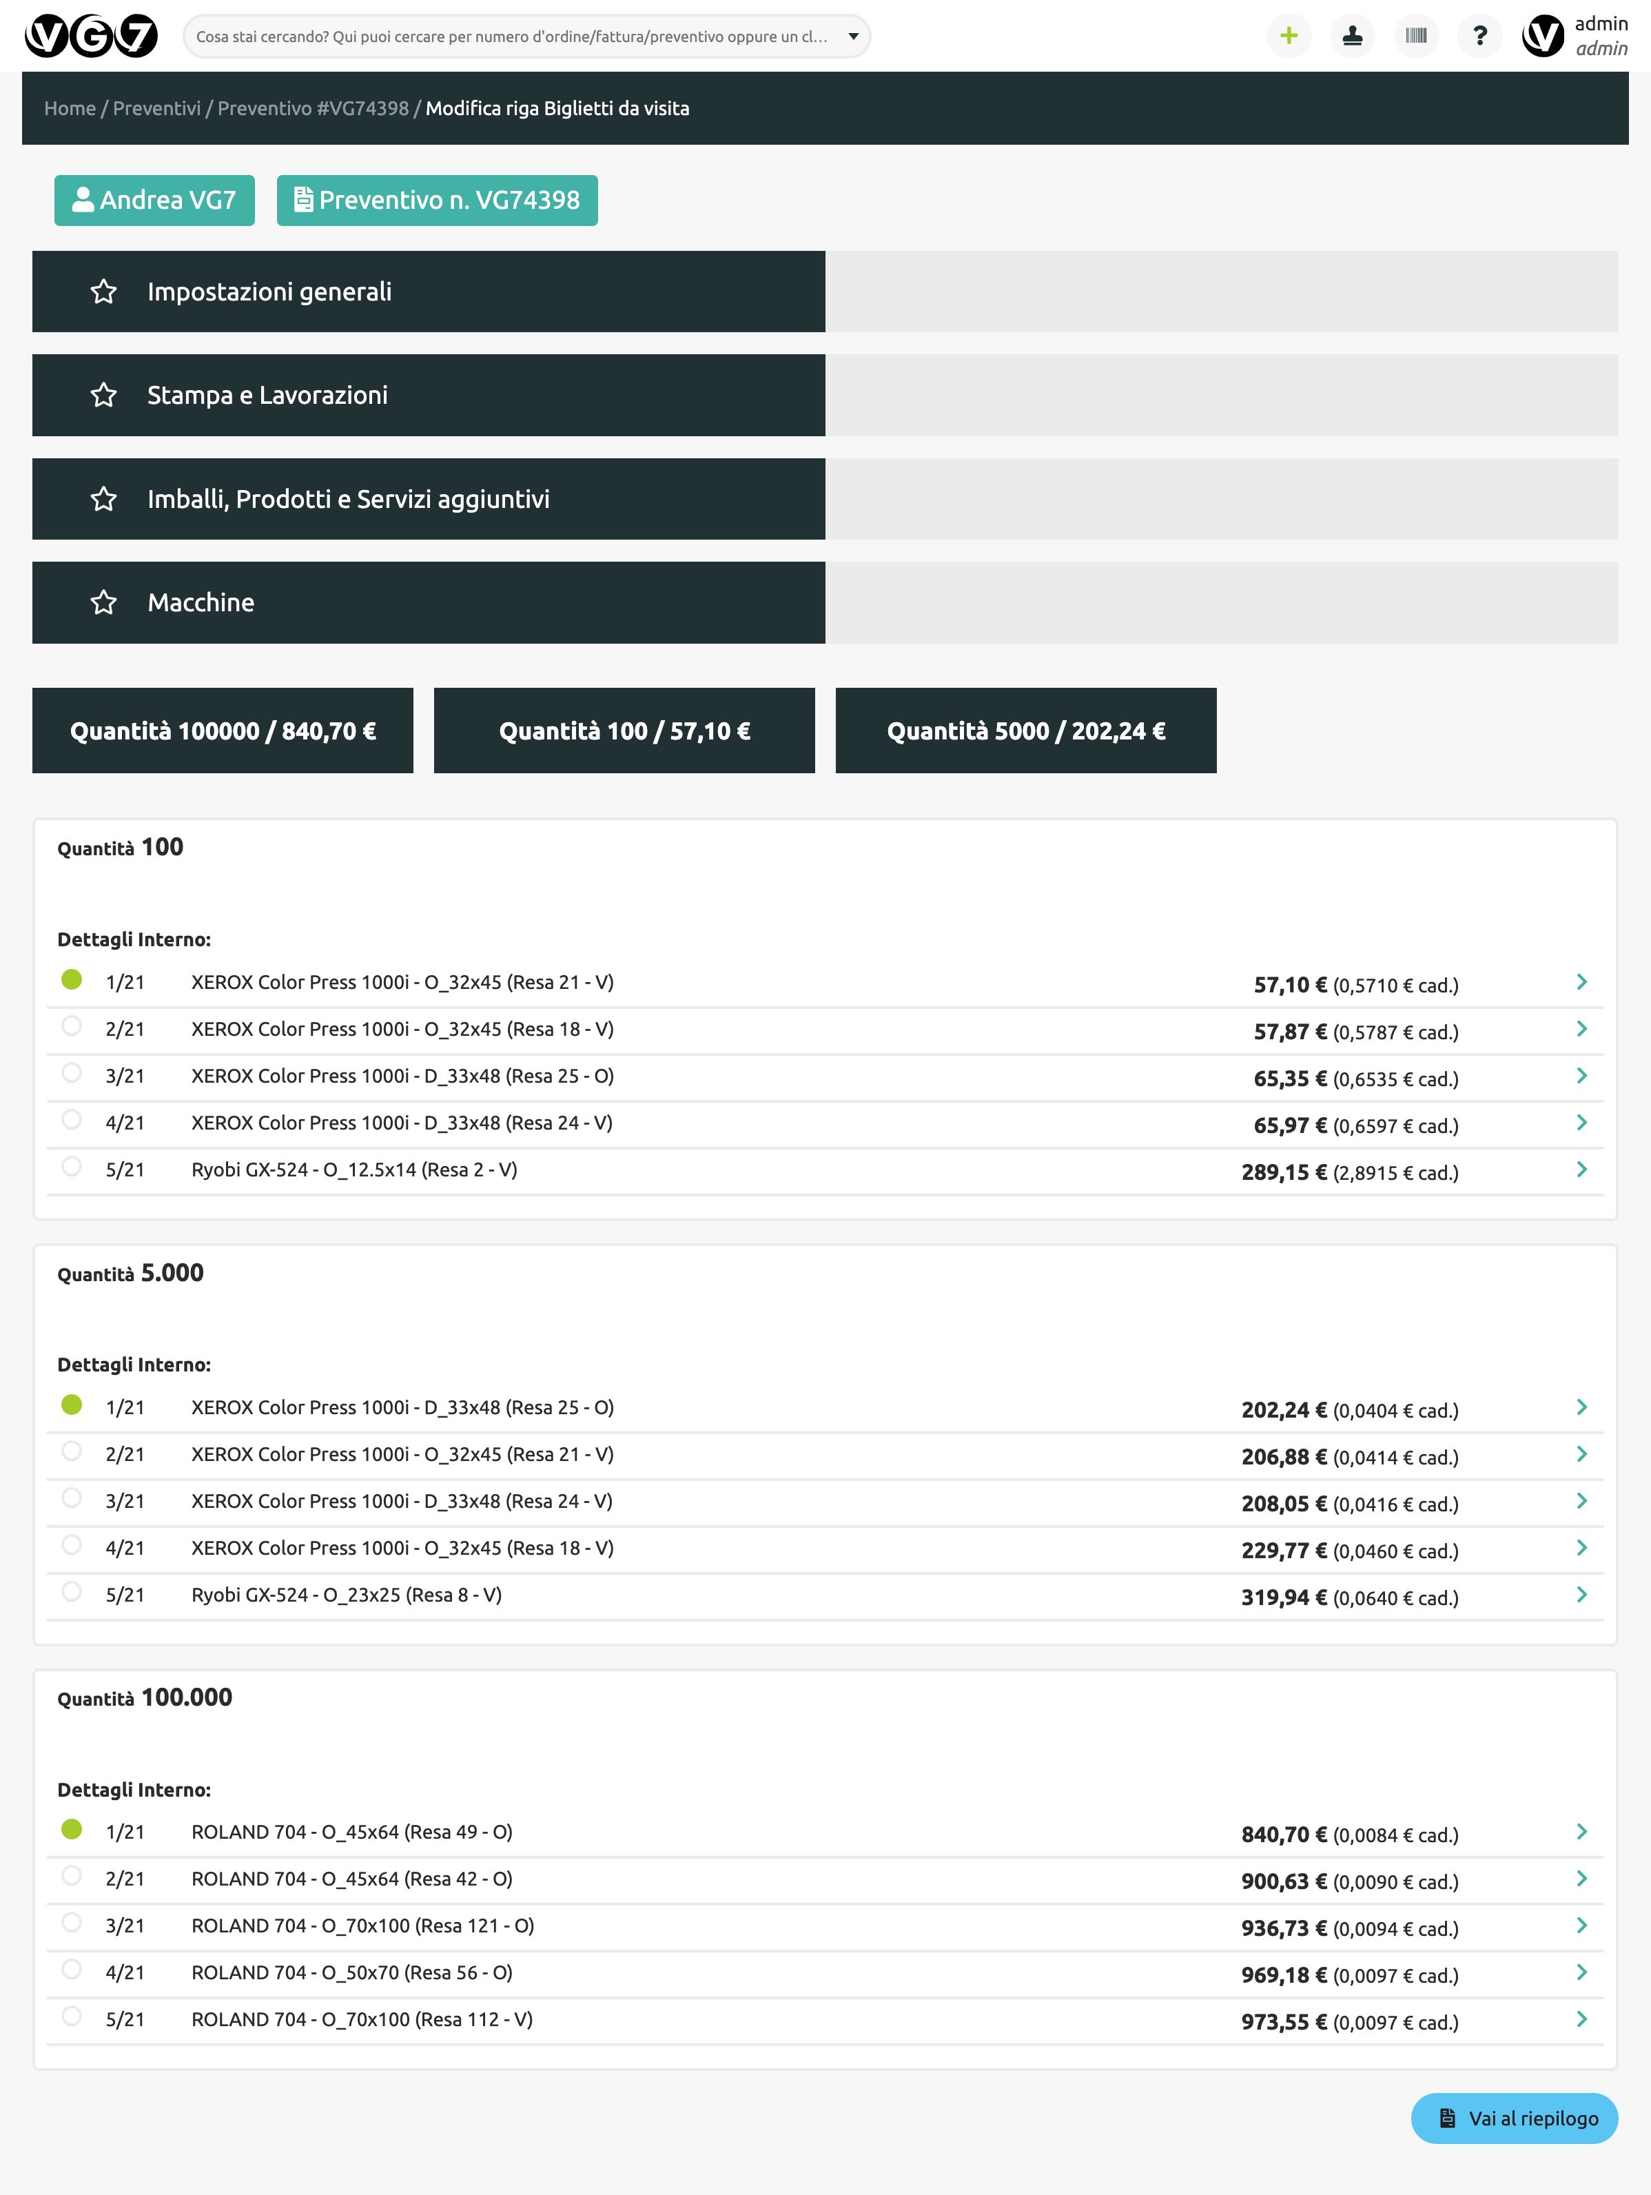Click the green plus add icon

point(1288,37)
